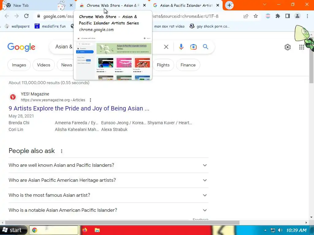Open the tray network icon

coord(273,230)
